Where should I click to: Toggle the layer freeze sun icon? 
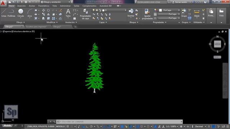pyautogui.click(x=97, y=10)
